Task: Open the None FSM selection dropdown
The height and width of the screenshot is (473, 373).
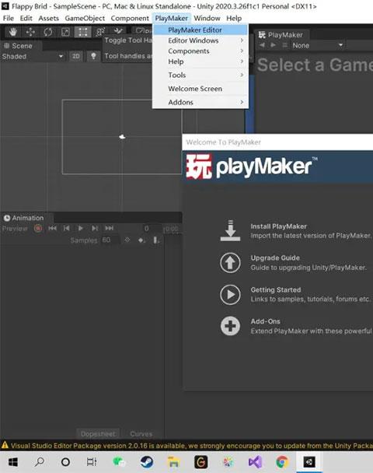Action: tap(318, 46)
